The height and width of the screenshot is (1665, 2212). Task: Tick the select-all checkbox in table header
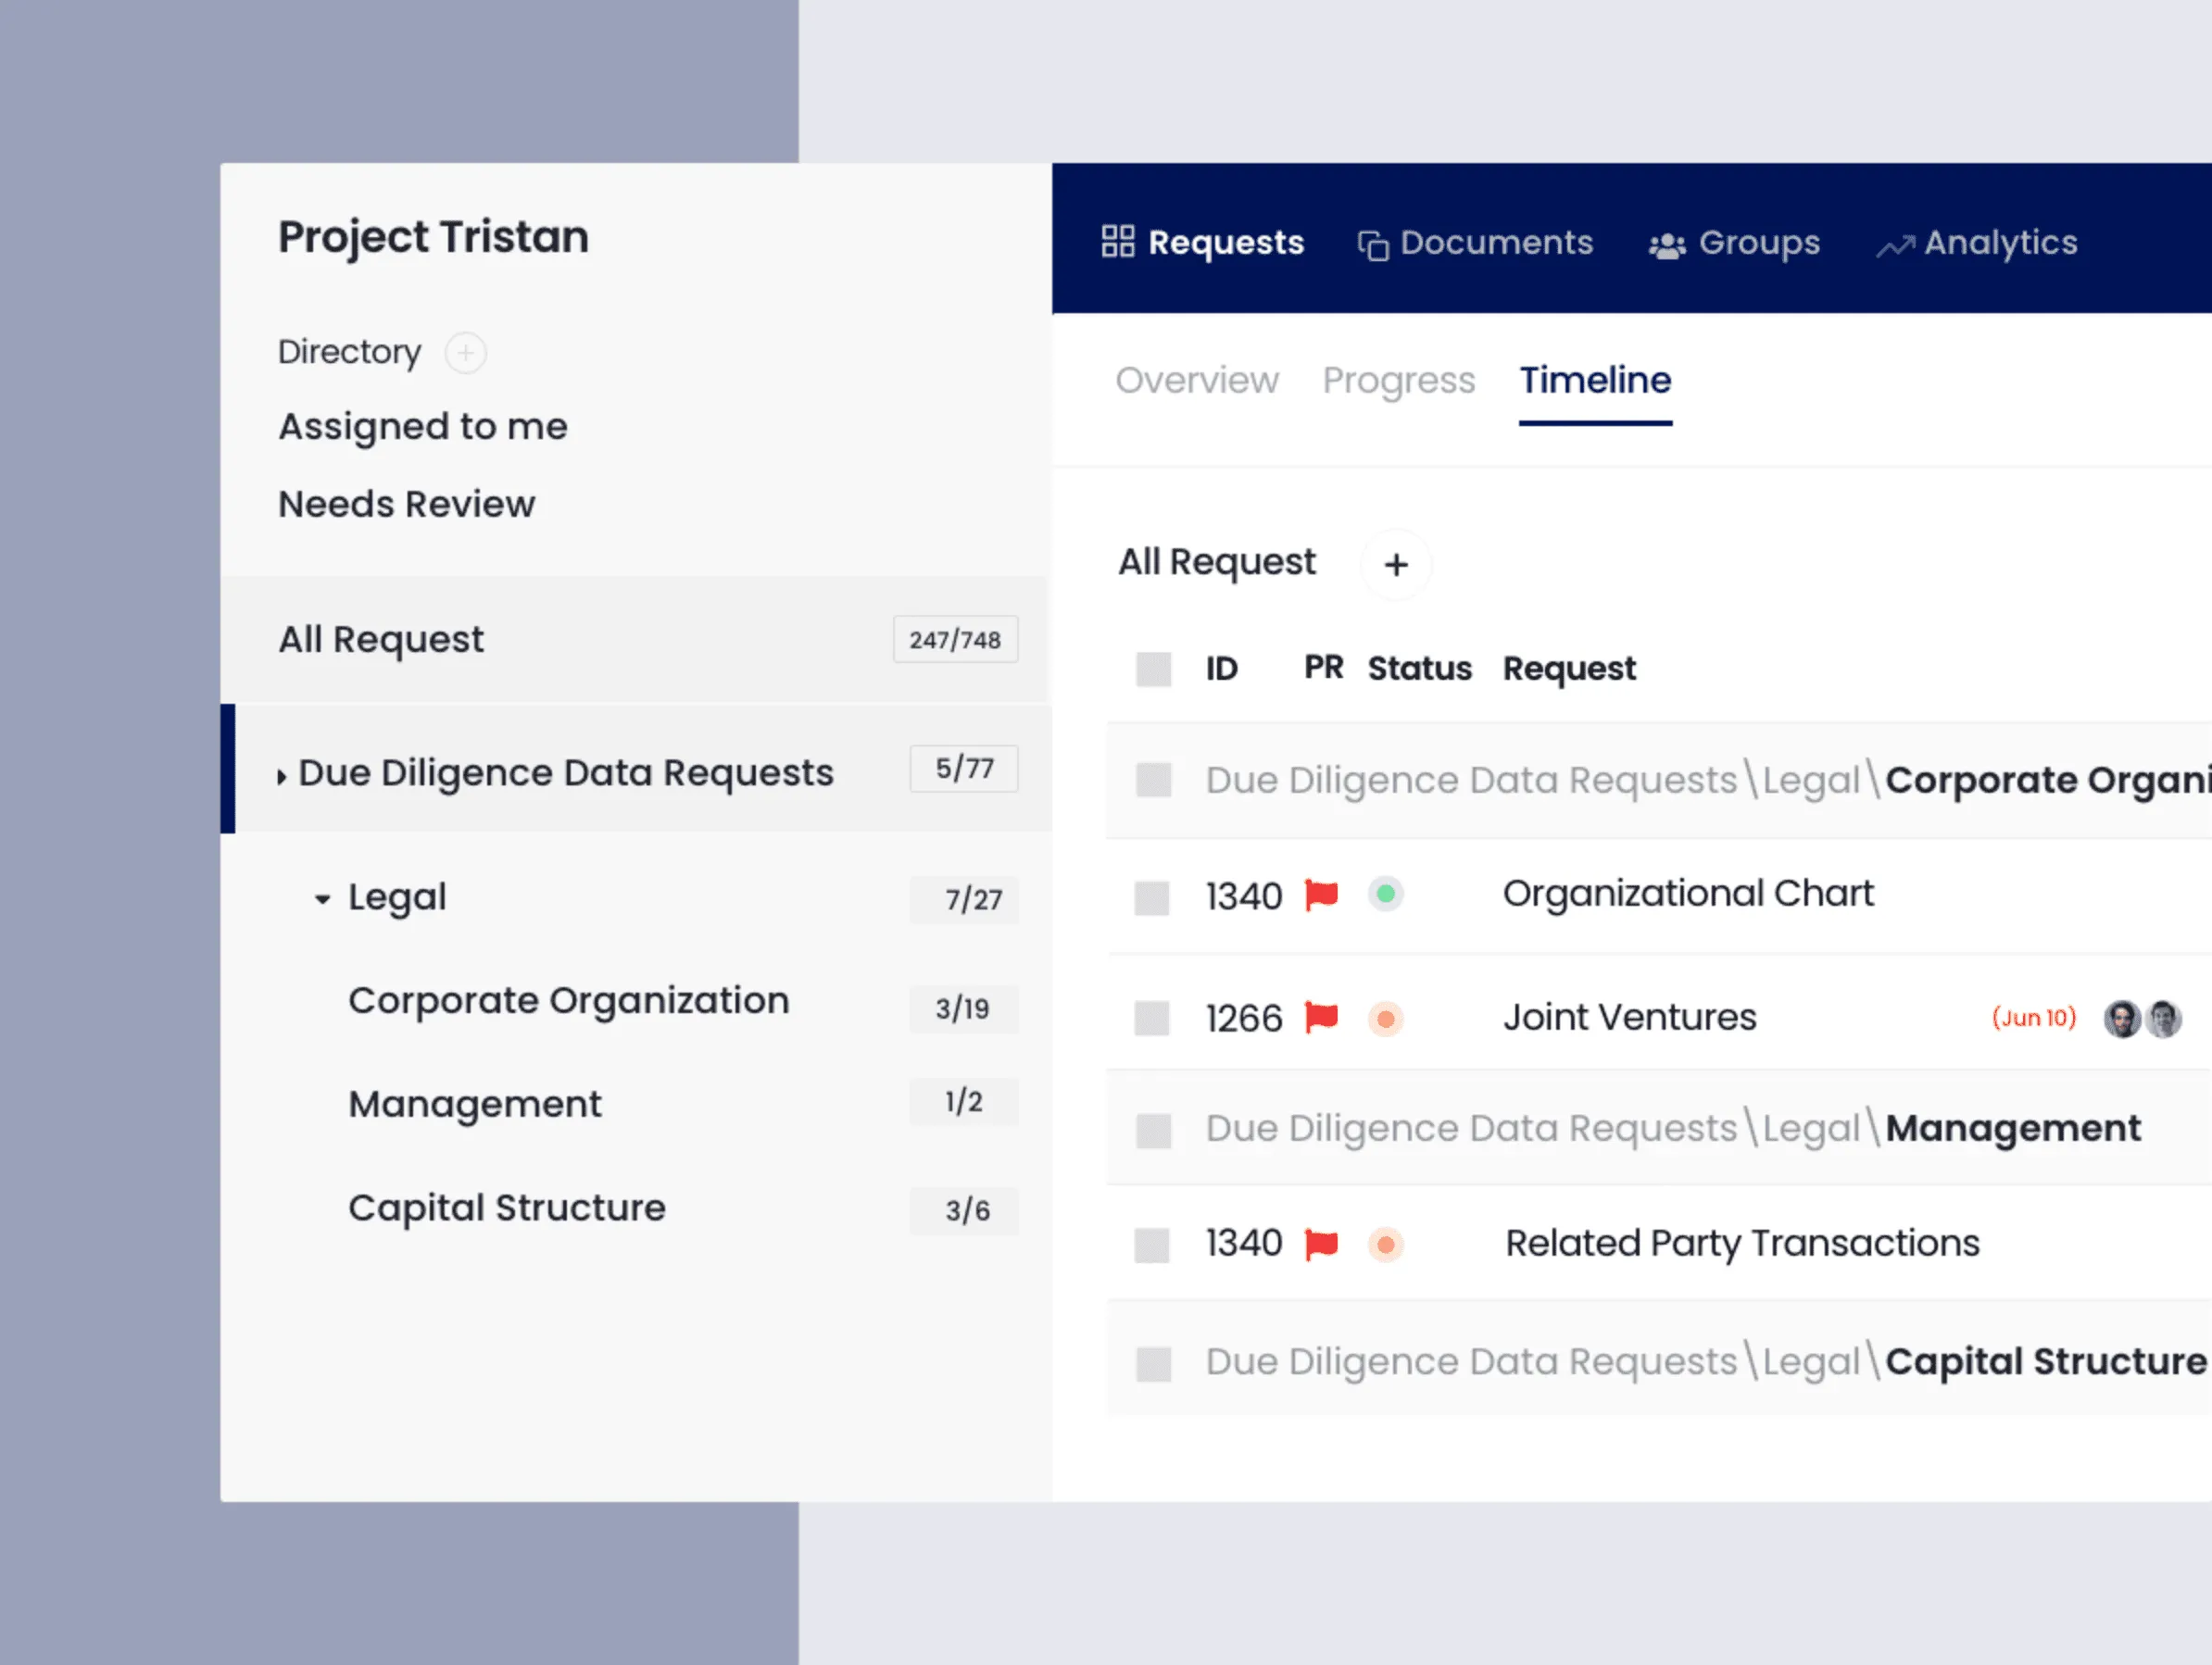click(1153, 669)
